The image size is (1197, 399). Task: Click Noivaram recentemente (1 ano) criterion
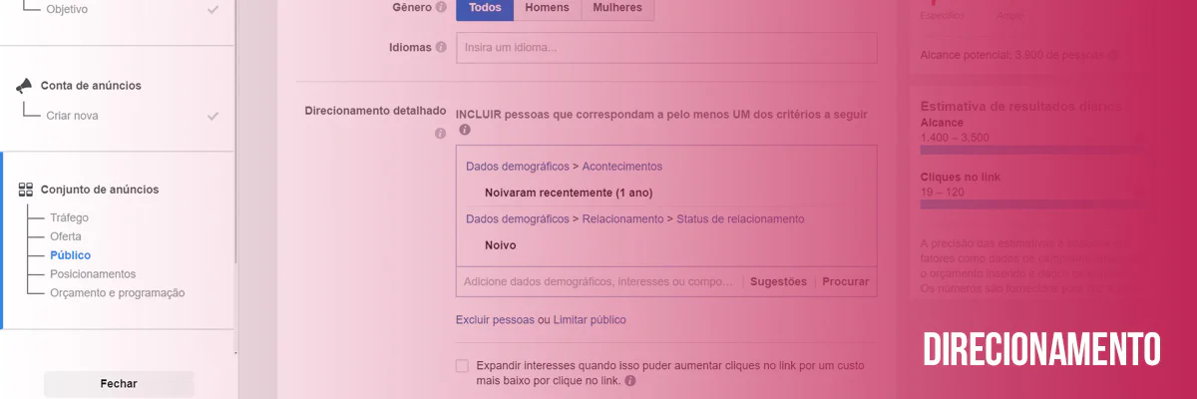coord(569,193)
